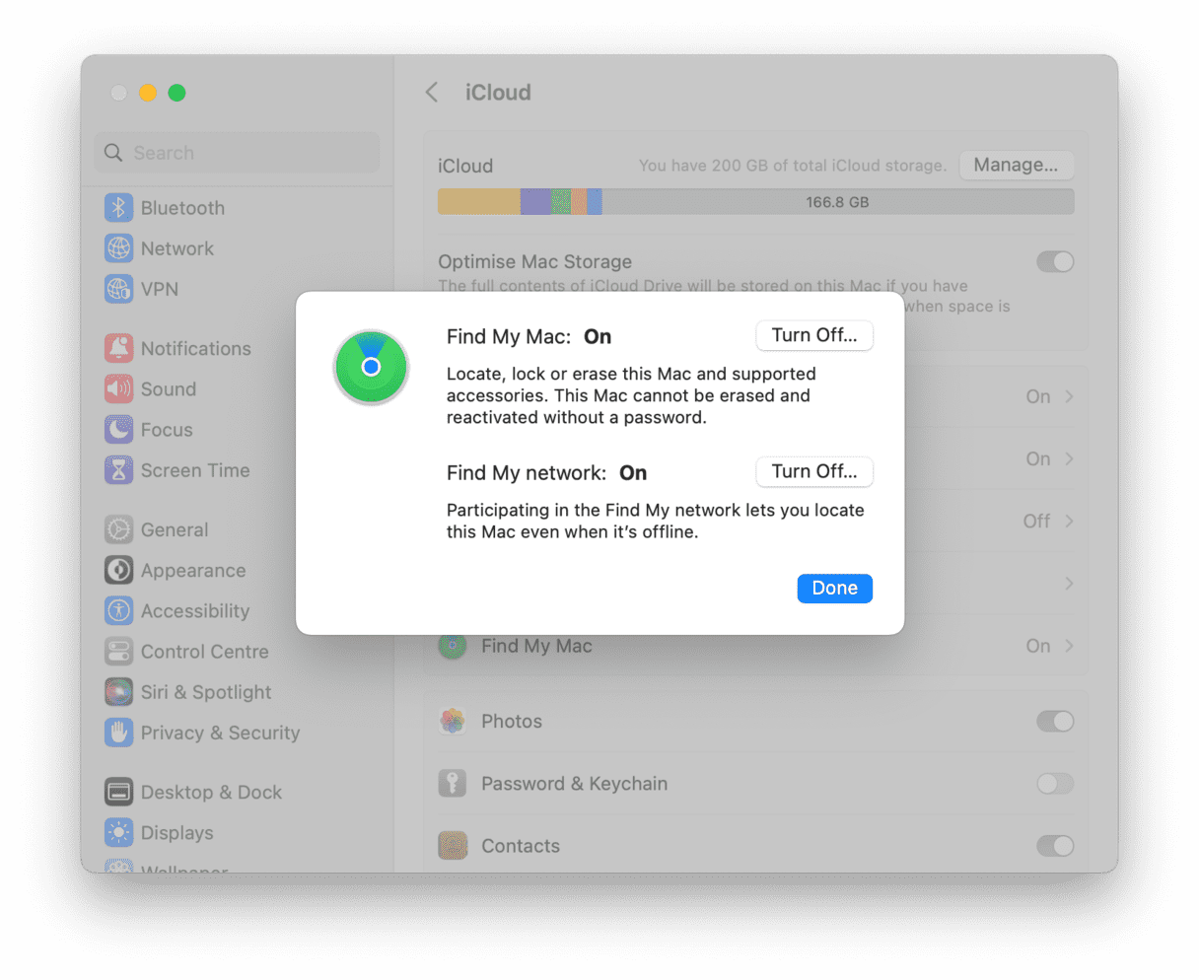The height and width of the screenshot is (980, 1199).
Task: Click the Password & Keychain key icon
Action: (453, 784)
